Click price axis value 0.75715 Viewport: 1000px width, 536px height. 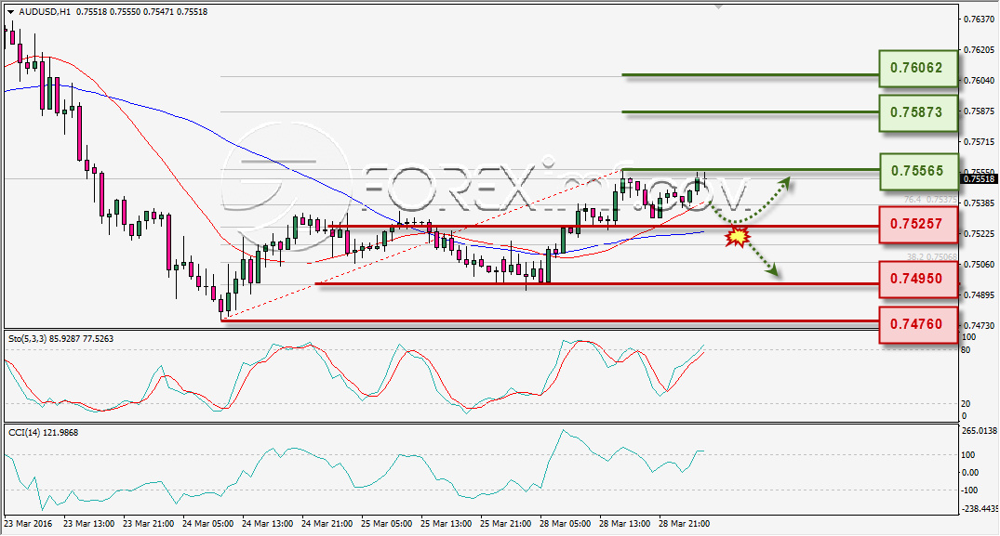click(979, 141)
